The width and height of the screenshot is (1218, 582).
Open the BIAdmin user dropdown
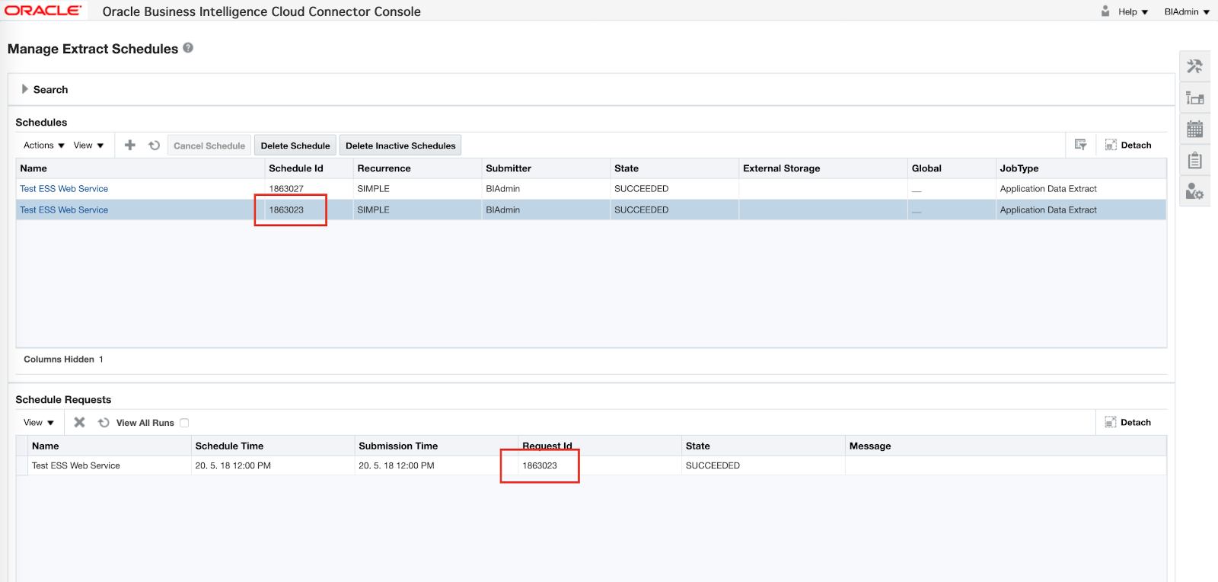click(1186, 11)
